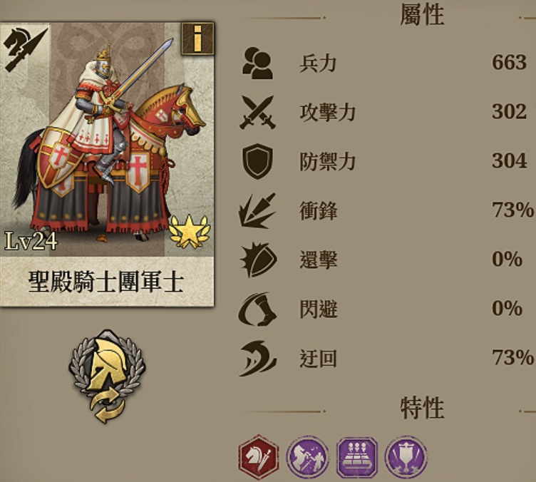Screen dimensions: 536x482
Task: Select the purple banner and chalice trait
Action: click(x=406, y=457)
